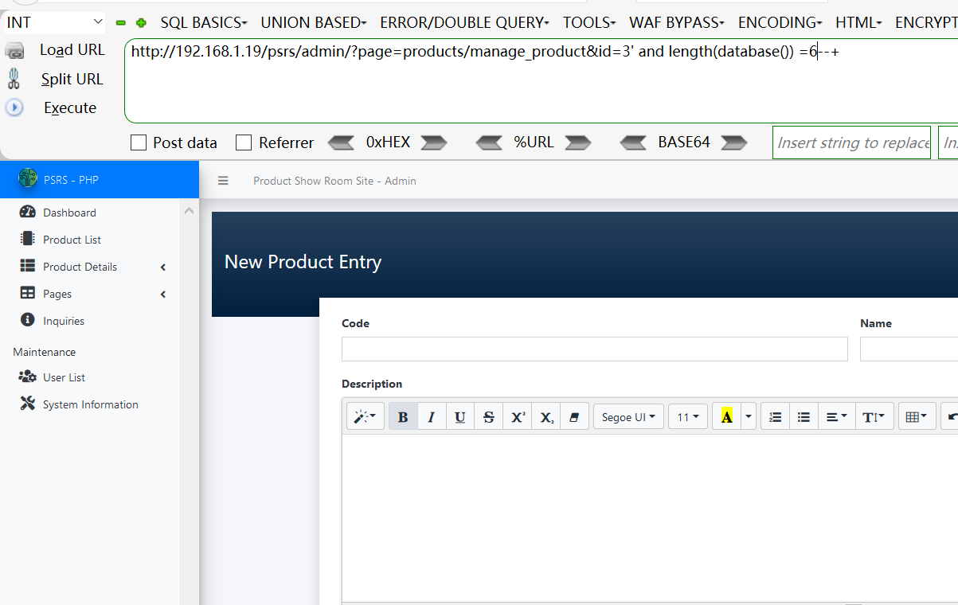The image size is (958, 605).
Task: Click the green minus icon in HackBar
Action: point(121,23)
